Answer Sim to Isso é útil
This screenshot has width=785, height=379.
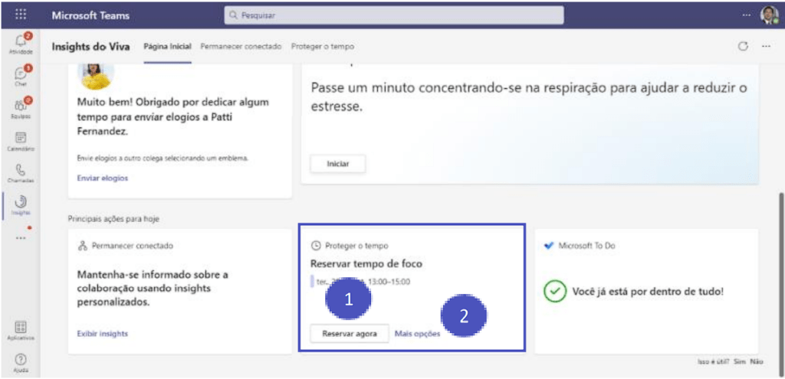[740, 361]
